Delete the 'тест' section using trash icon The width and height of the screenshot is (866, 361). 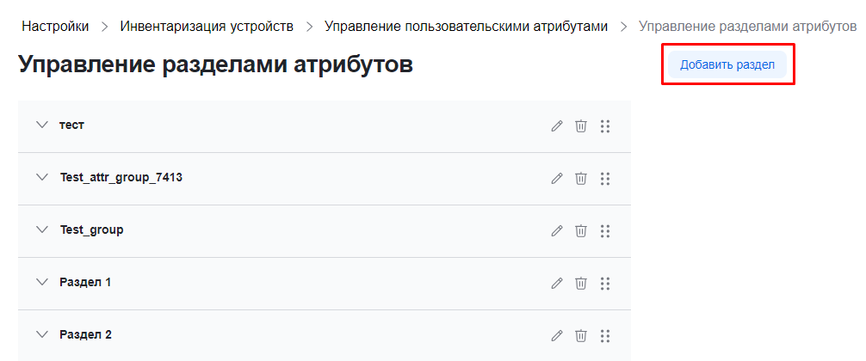coord(581,126)
